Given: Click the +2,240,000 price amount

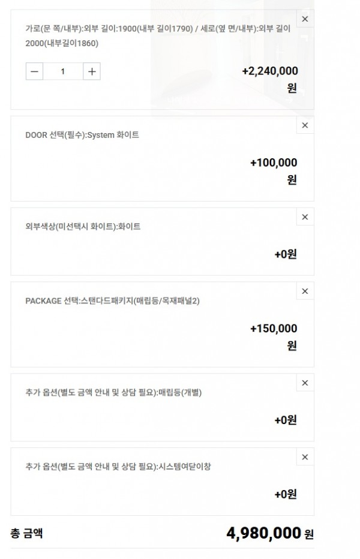Looking at the screenshot, I should pyautogui.click(x=270, y=79).
